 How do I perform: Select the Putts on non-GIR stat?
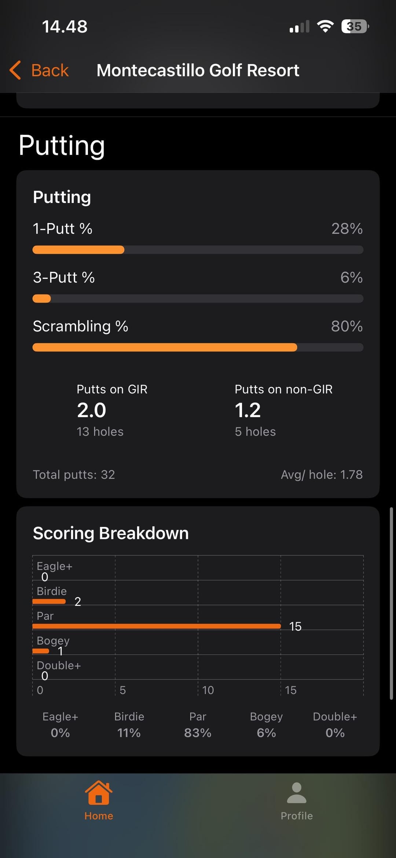click(283, 410)
